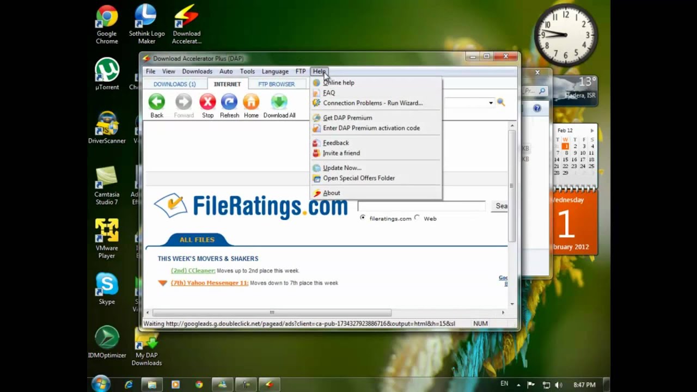
Task: Click the green Back arrow icon
Action: pyautogui.click(x=157, y=102)
